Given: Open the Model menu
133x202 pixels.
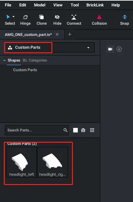Looking at the screenshot, I should point(40,5).
